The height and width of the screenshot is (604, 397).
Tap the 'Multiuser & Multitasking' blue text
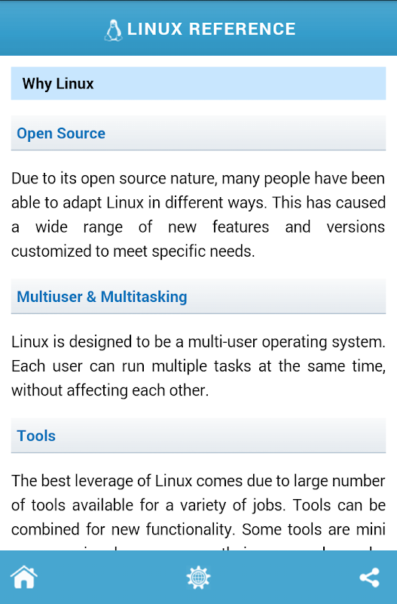point(102,297)
